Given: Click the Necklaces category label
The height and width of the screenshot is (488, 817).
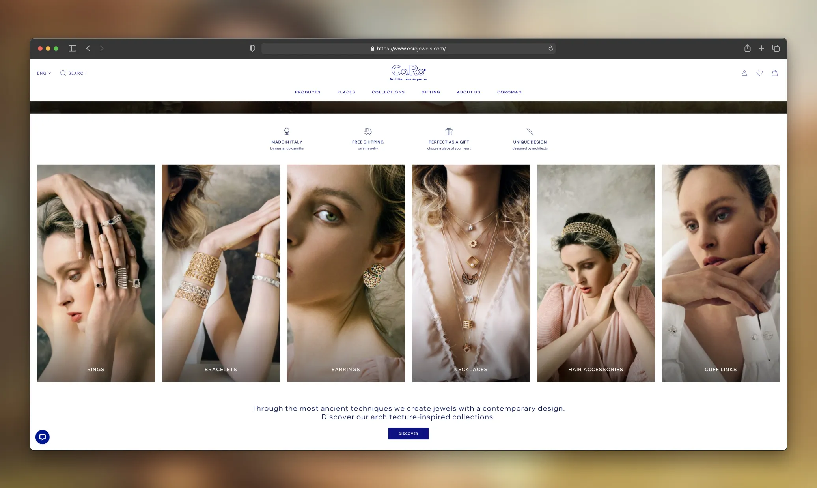Looking at the screenshot, I should [x=471, y=370].
